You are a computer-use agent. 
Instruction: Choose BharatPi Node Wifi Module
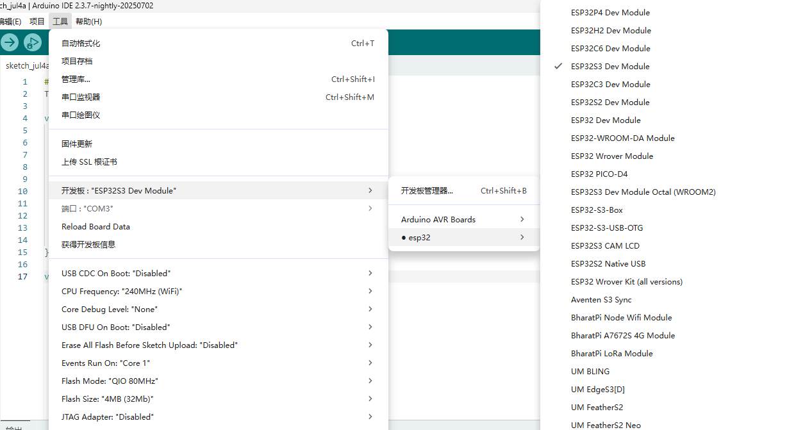(x=663, y=318)
